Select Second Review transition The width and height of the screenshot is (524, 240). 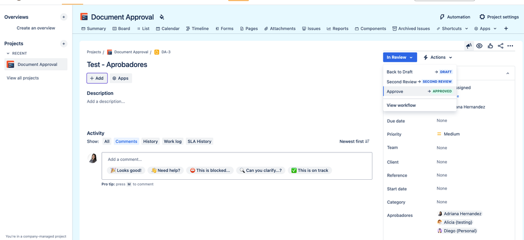(420, 81)
